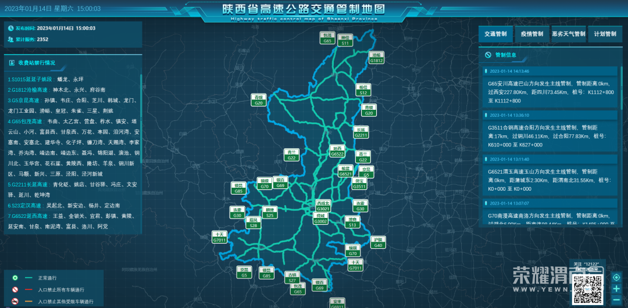
Task: Click the G2211 长延 highway sign
Action: point(362,132)
